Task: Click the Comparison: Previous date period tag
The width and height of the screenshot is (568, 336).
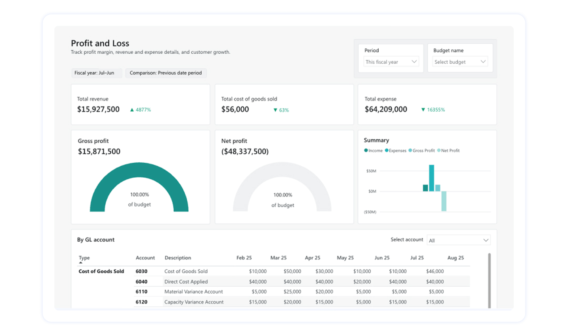Action: coord(166,73)
